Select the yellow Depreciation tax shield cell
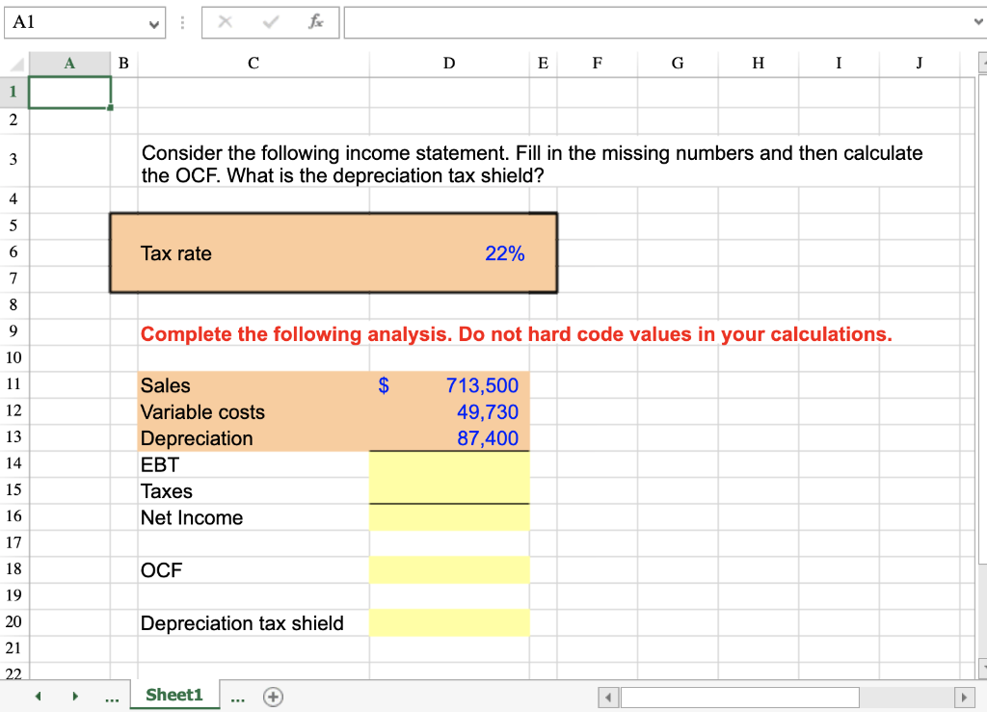Viewport: 987px width, 712px height. click(449, 622)
